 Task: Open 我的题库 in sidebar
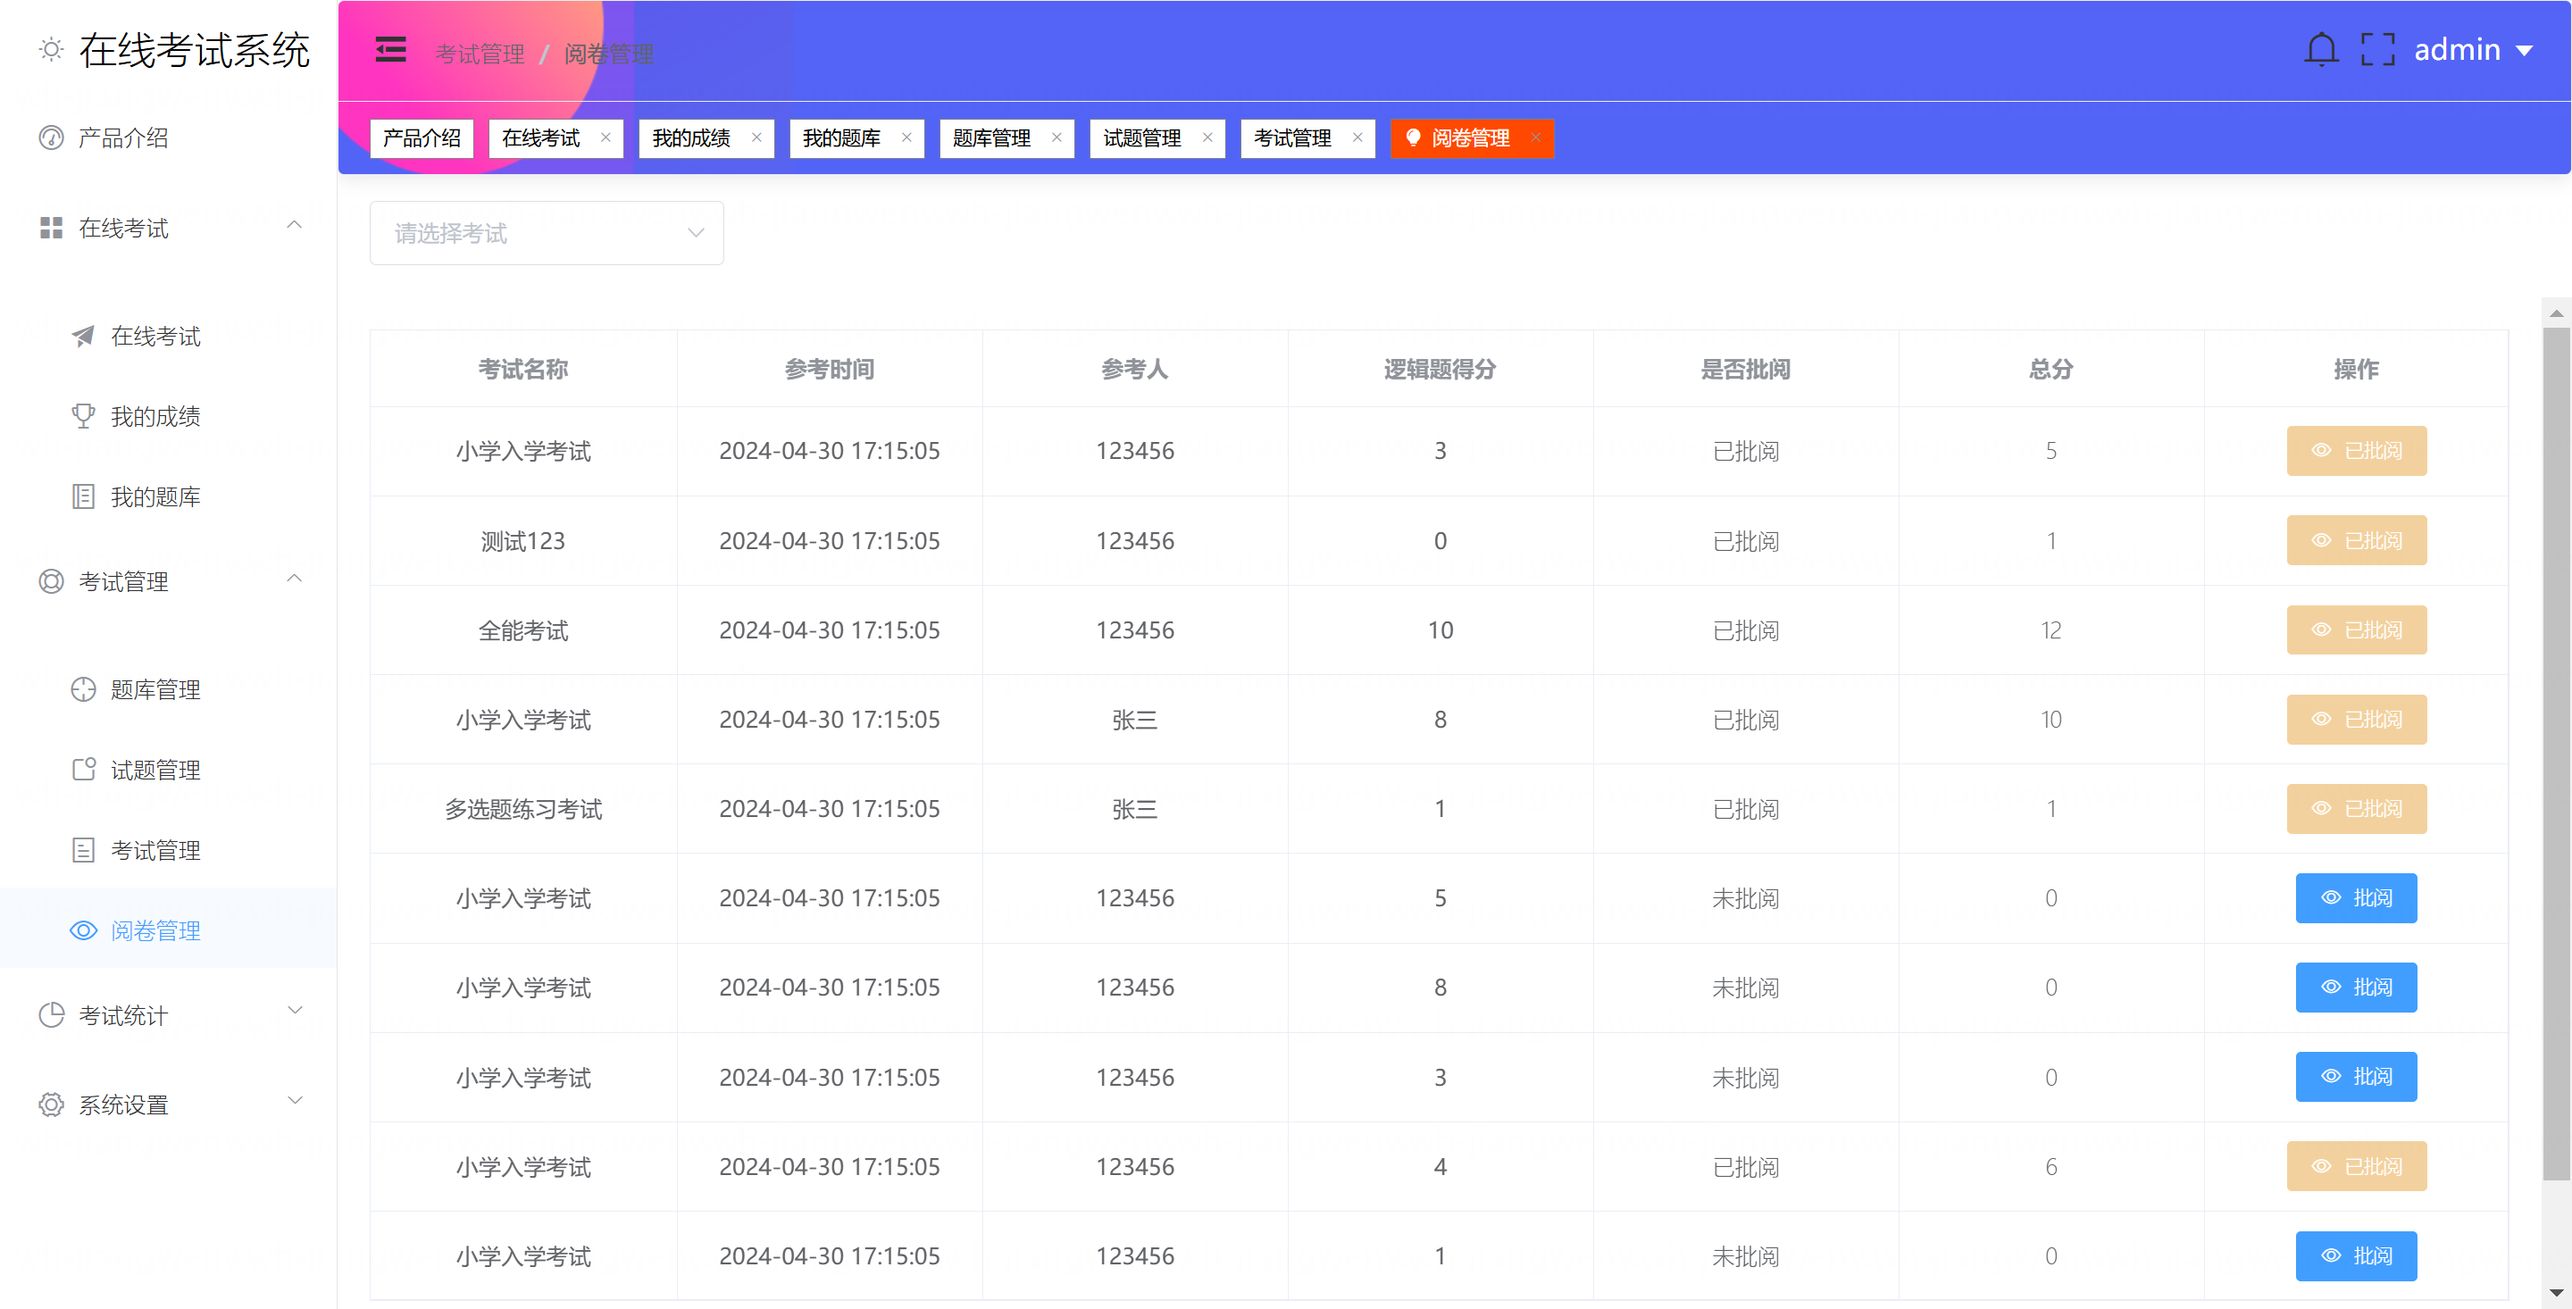pyautogui.click(x=154, y=497)
